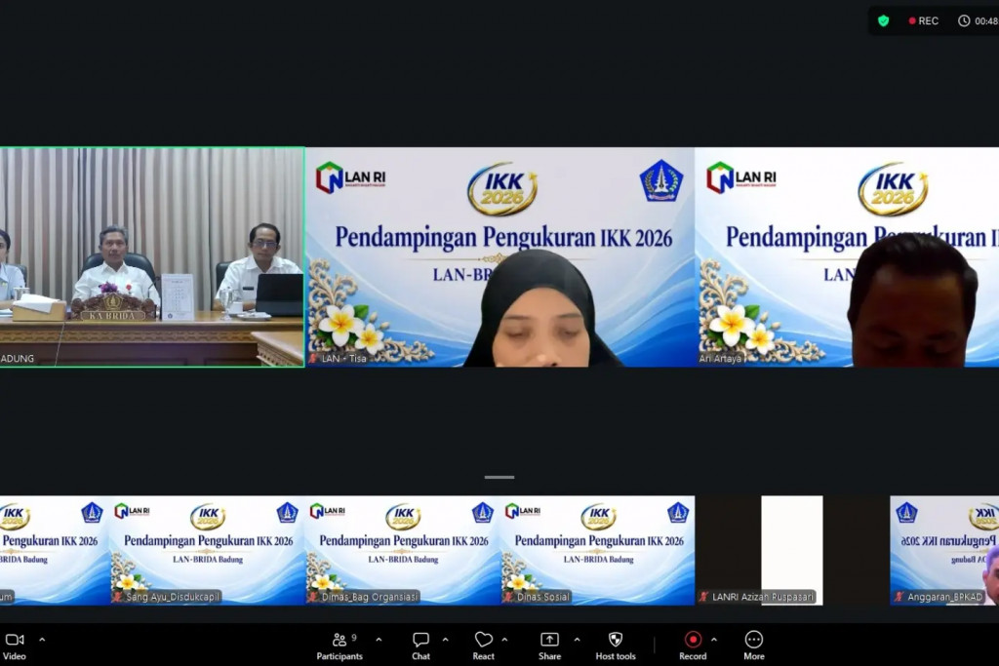The width and height of the screenshot is (999, 666).
Task: Click the green encryption shield icon
Action: point(884,21)
